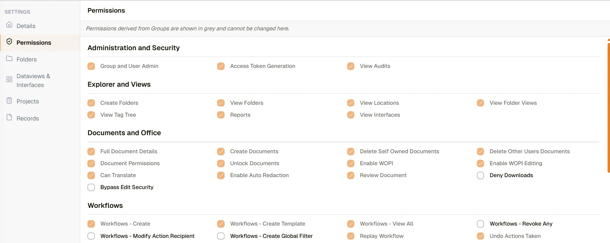Click the View Interfaces checkbox
Screen dimensions: 610x243
[351, 115]
